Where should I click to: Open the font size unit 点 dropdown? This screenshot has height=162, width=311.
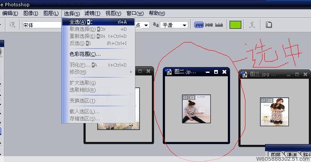point(146,25)
